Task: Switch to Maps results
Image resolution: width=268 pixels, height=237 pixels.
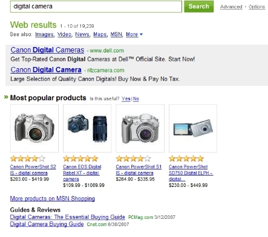Action: point(100,34)
